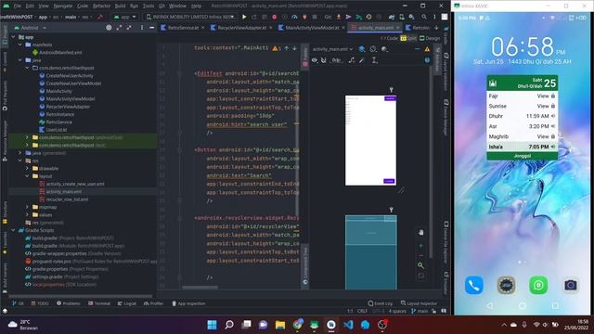Toggle Dhuhr prayer sound icon
The image size is (594, 334).
coord(553,116)
